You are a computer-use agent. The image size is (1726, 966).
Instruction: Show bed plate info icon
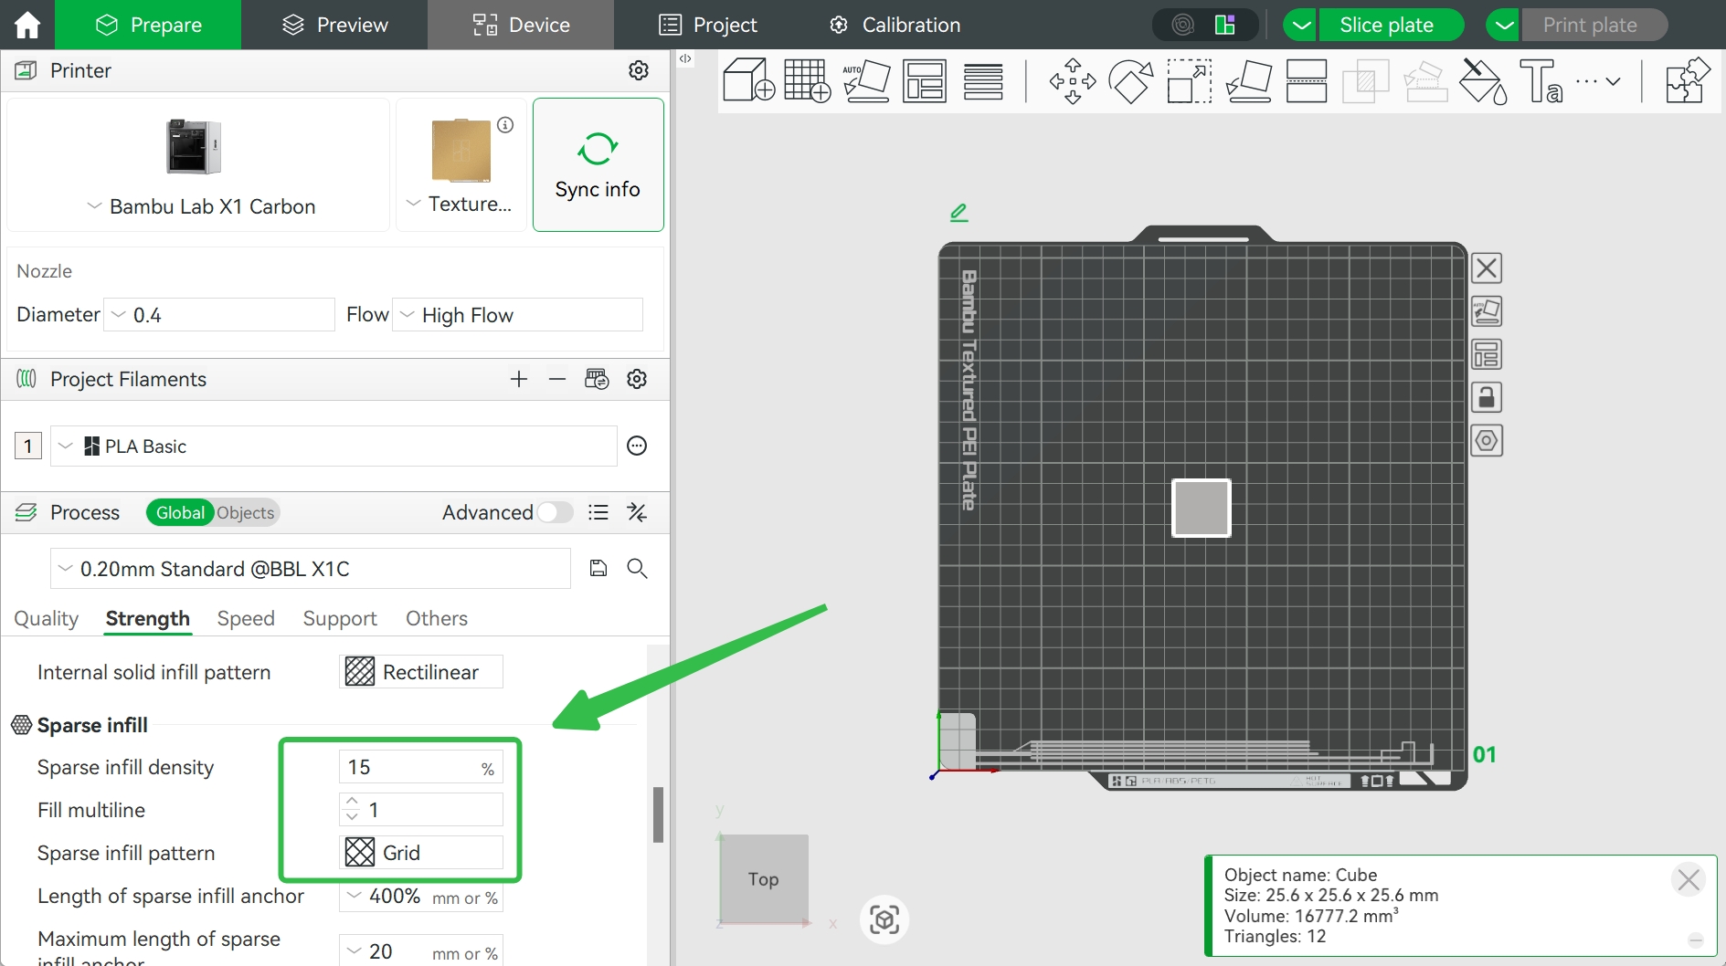point(505,125)
